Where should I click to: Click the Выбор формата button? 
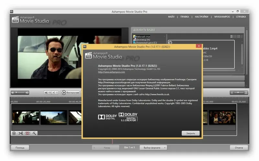tap(153, 148)
